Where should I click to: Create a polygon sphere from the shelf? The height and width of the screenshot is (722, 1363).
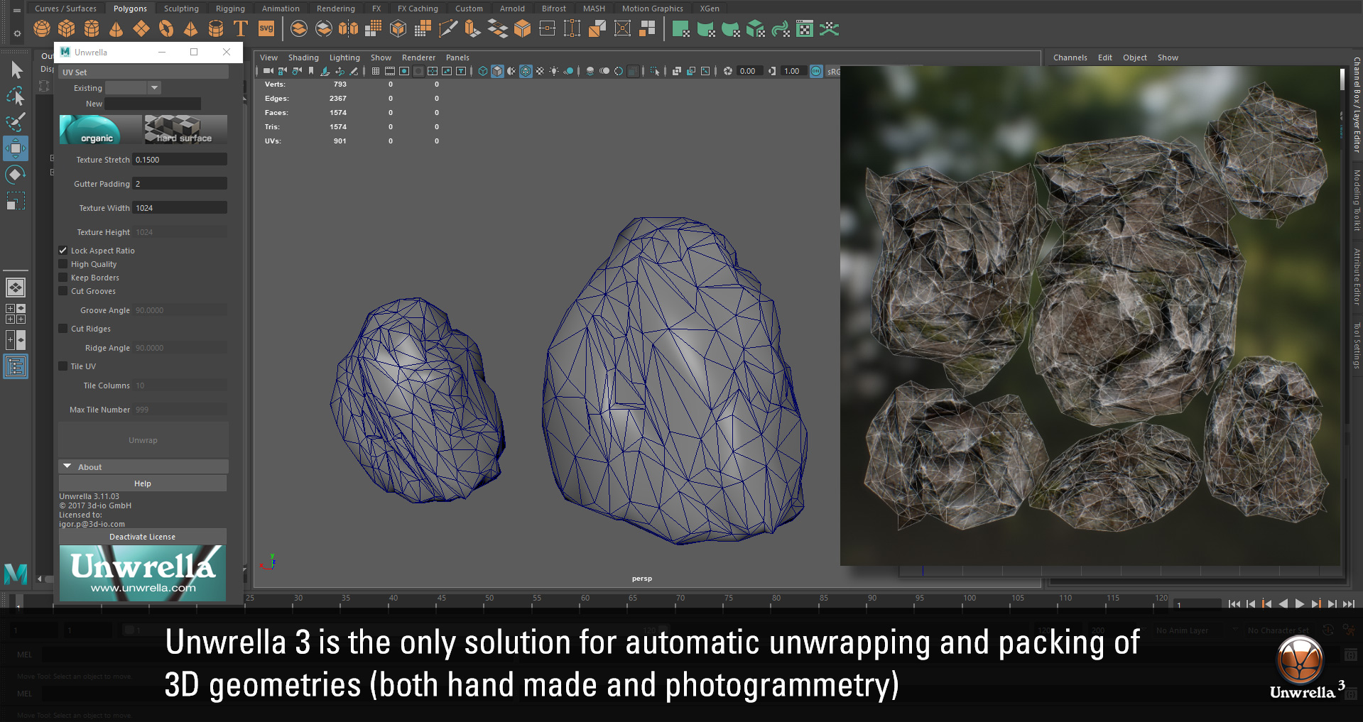42,28
